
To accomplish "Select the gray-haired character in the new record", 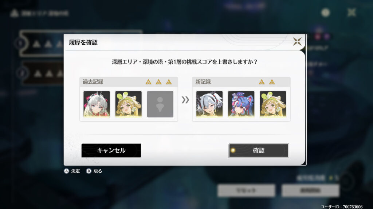I will pos(209,104).
